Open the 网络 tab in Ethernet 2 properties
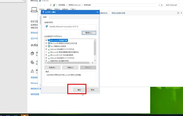Viewport: 183px width, 116px height. pyautogui.click(x=45, y=17)
